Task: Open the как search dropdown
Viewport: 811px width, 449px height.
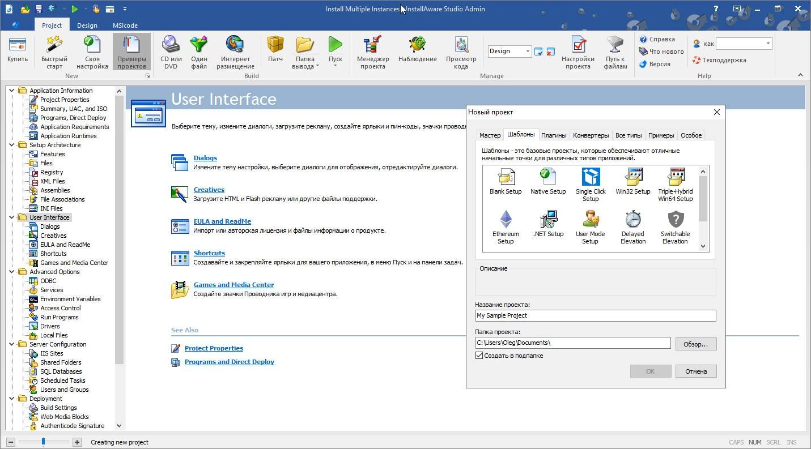Action: 768,44
